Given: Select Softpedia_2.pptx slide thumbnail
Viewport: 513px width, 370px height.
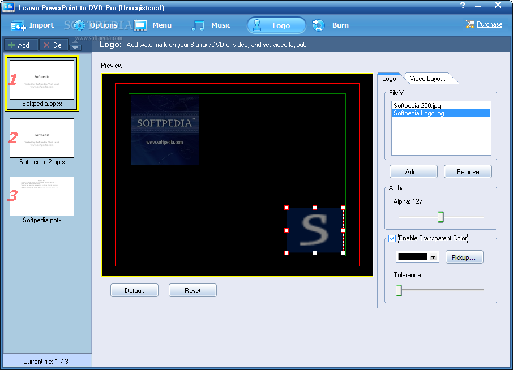Looking at the screenshot, I should tap(42, 138).
